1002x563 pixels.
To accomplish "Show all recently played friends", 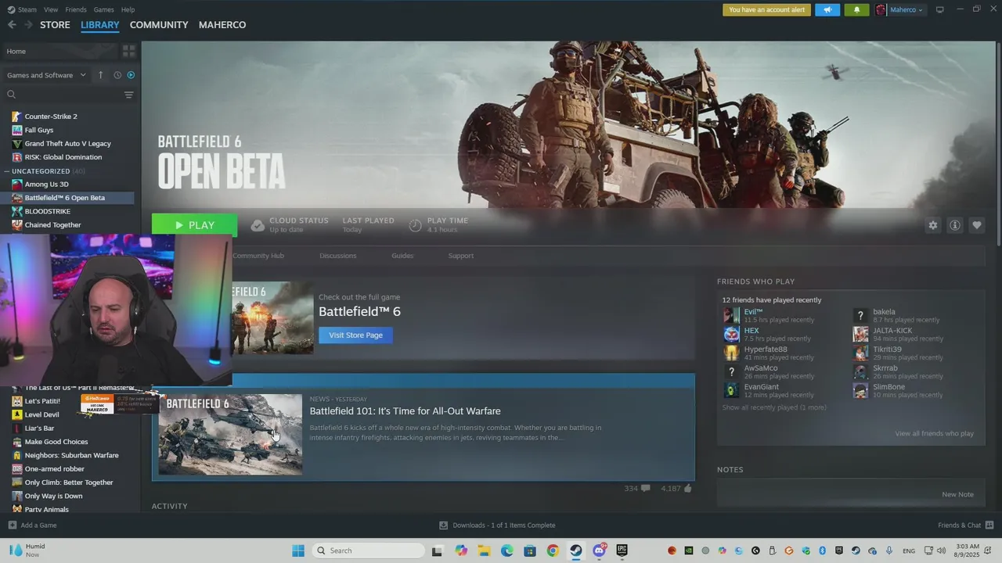I will tap(773, 407).
